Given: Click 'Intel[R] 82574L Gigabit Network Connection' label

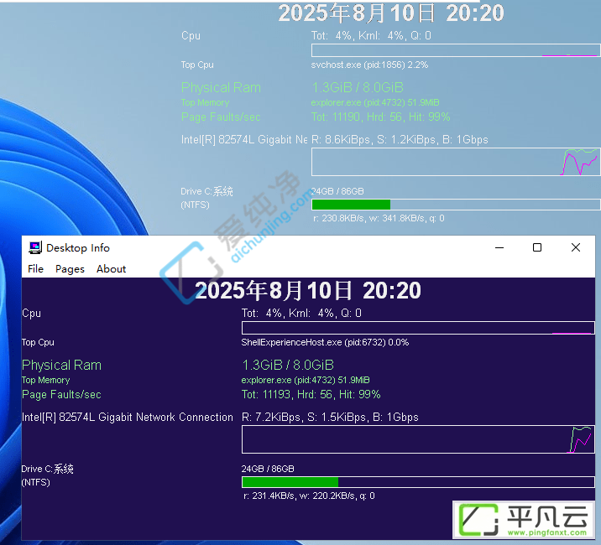Looking at the screenshot, I should pyautogui.click(x=128, y=417).
